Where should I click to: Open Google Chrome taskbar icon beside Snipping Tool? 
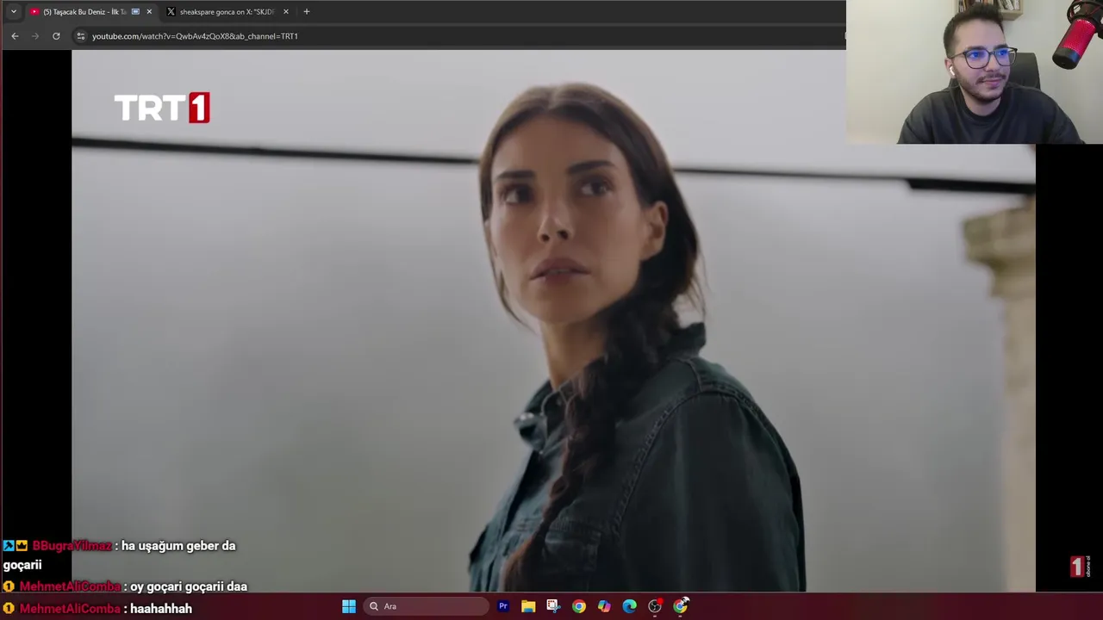click(x=579, y=606)
